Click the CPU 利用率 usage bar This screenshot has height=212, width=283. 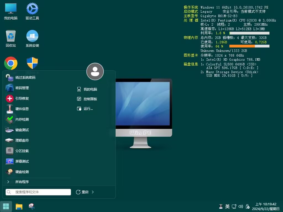(250, 33)
